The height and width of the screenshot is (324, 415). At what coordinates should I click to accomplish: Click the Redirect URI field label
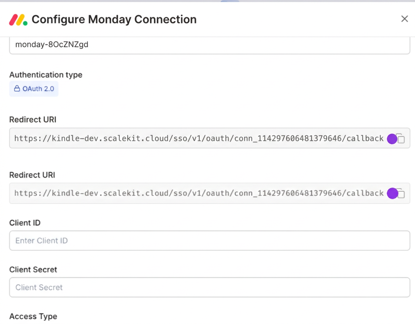click(32, 119)
